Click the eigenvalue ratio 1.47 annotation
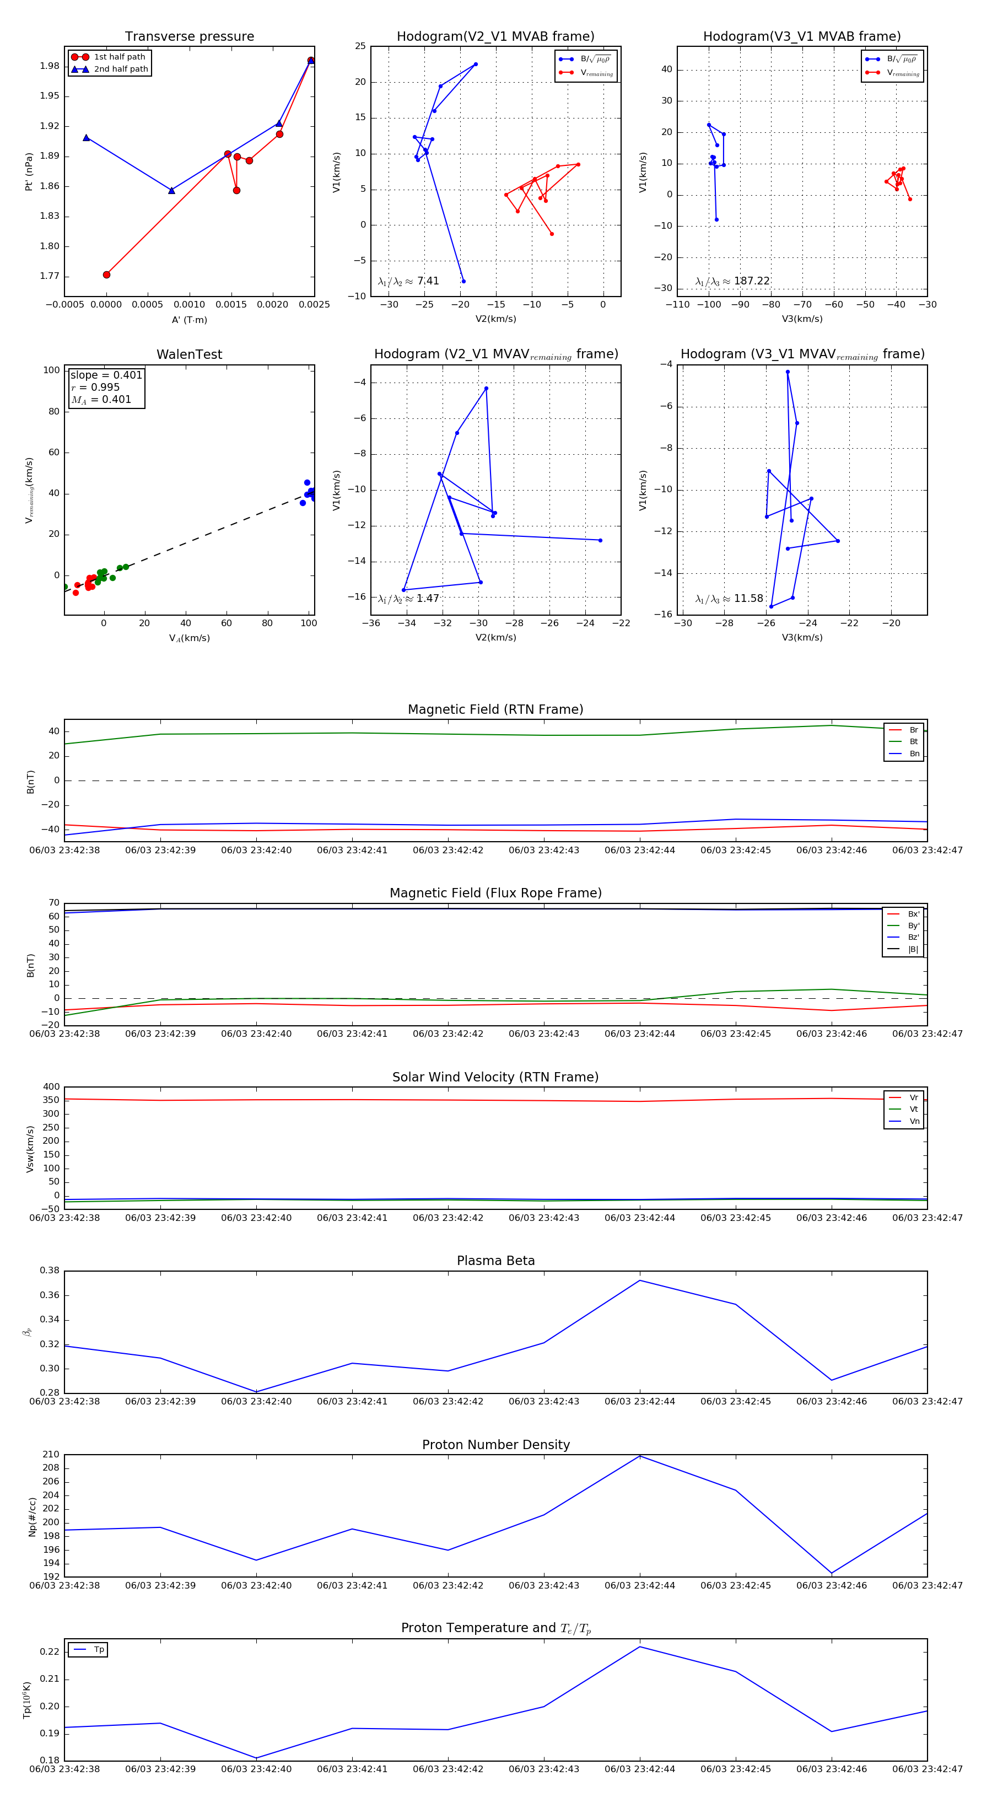The width and height of the screenshot is (992, 1819). (x=408, y=599)
